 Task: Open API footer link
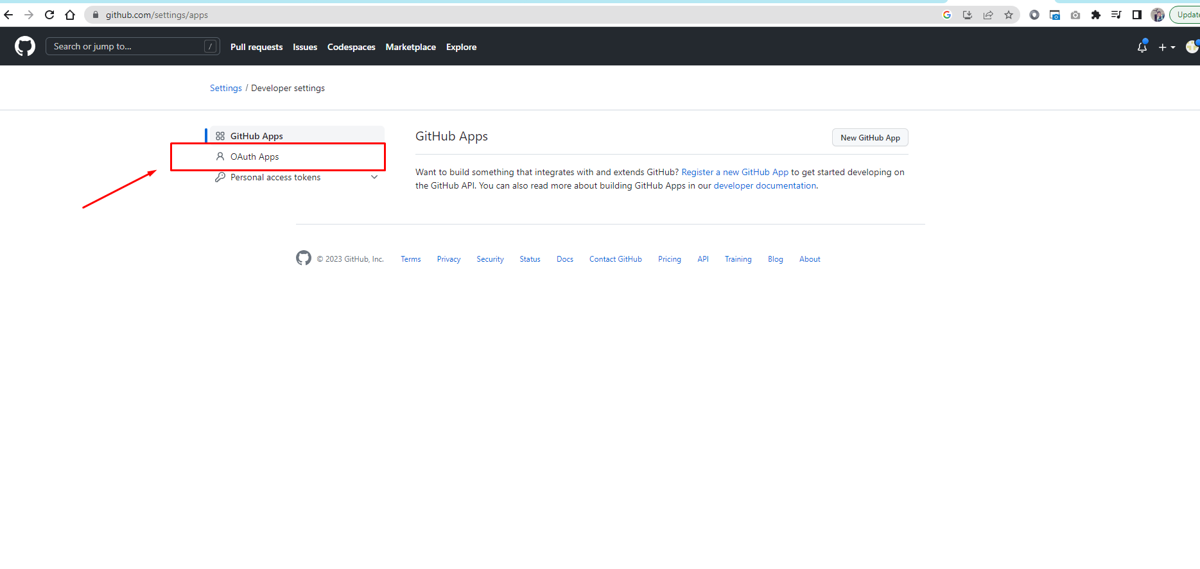(x=703, y=259)
